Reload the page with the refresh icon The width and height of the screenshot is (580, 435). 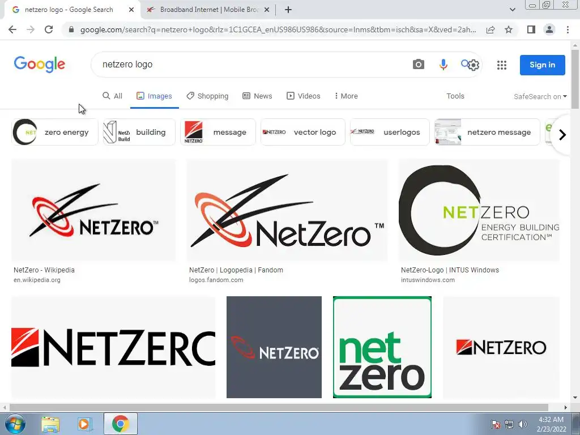coord(49,29)
